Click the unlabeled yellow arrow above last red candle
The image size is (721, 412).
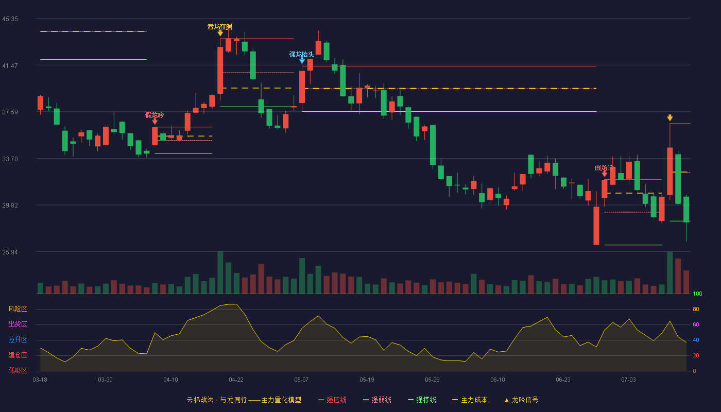[x=670, y=118]
